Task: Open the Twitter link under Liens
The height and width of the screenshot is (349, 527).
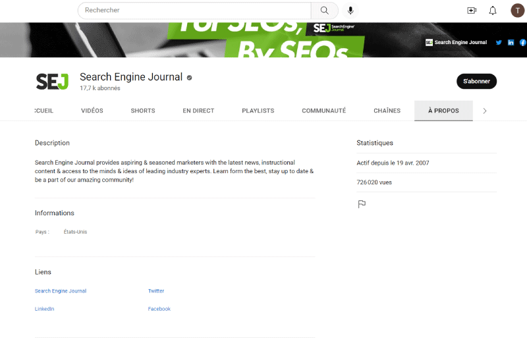Action: (156, 291)
